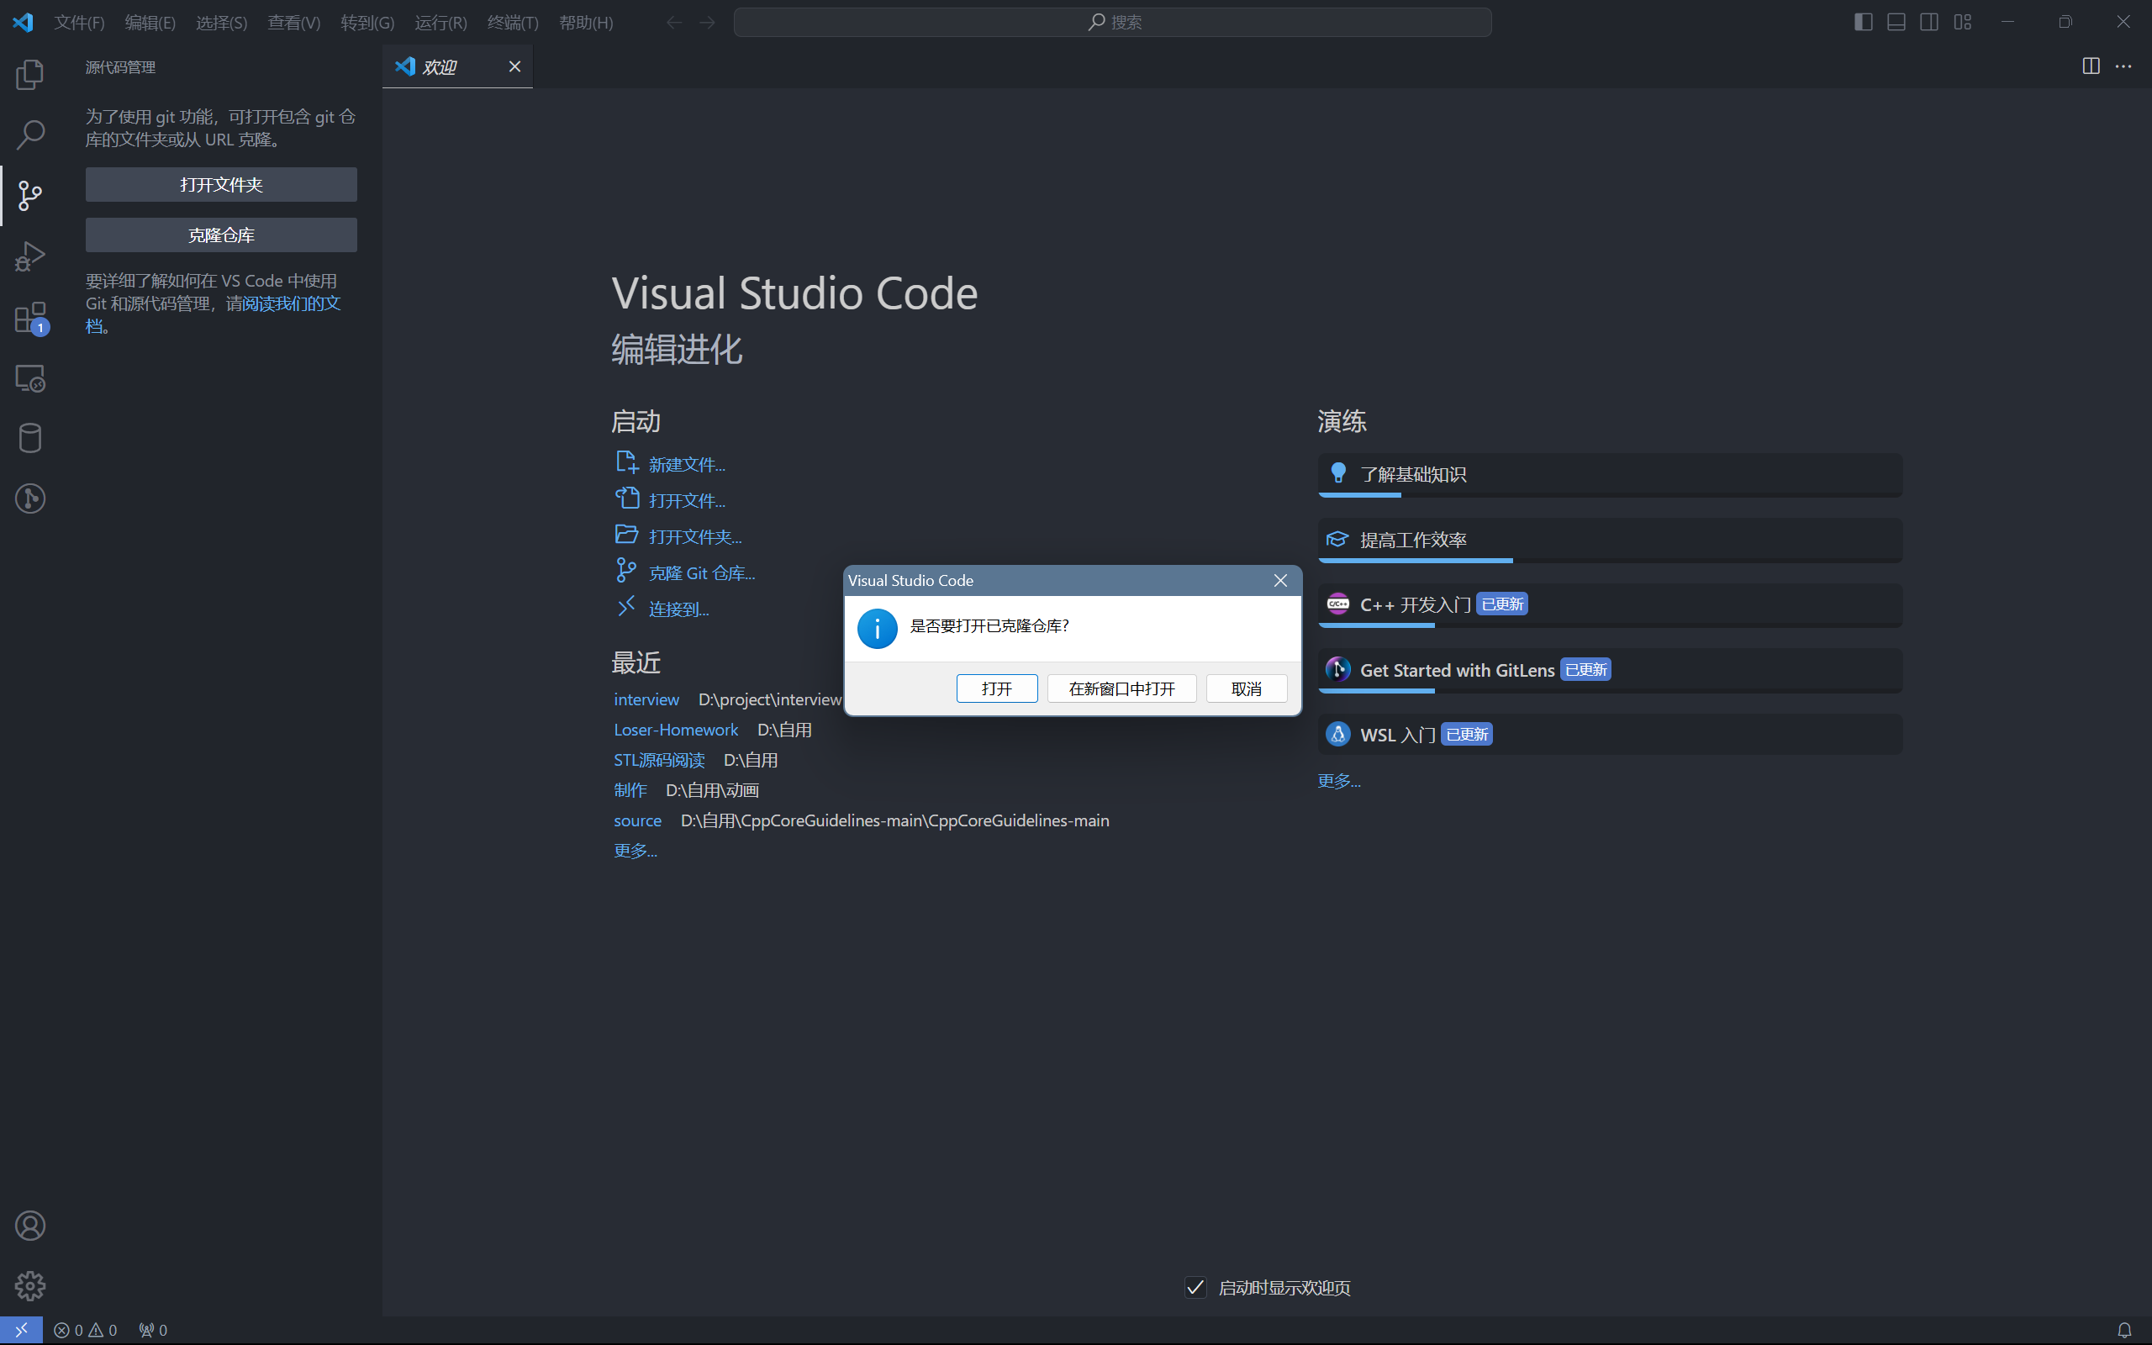Open the Manage gear icon
The image size is (2152, 1345).
coord(30,1286)
